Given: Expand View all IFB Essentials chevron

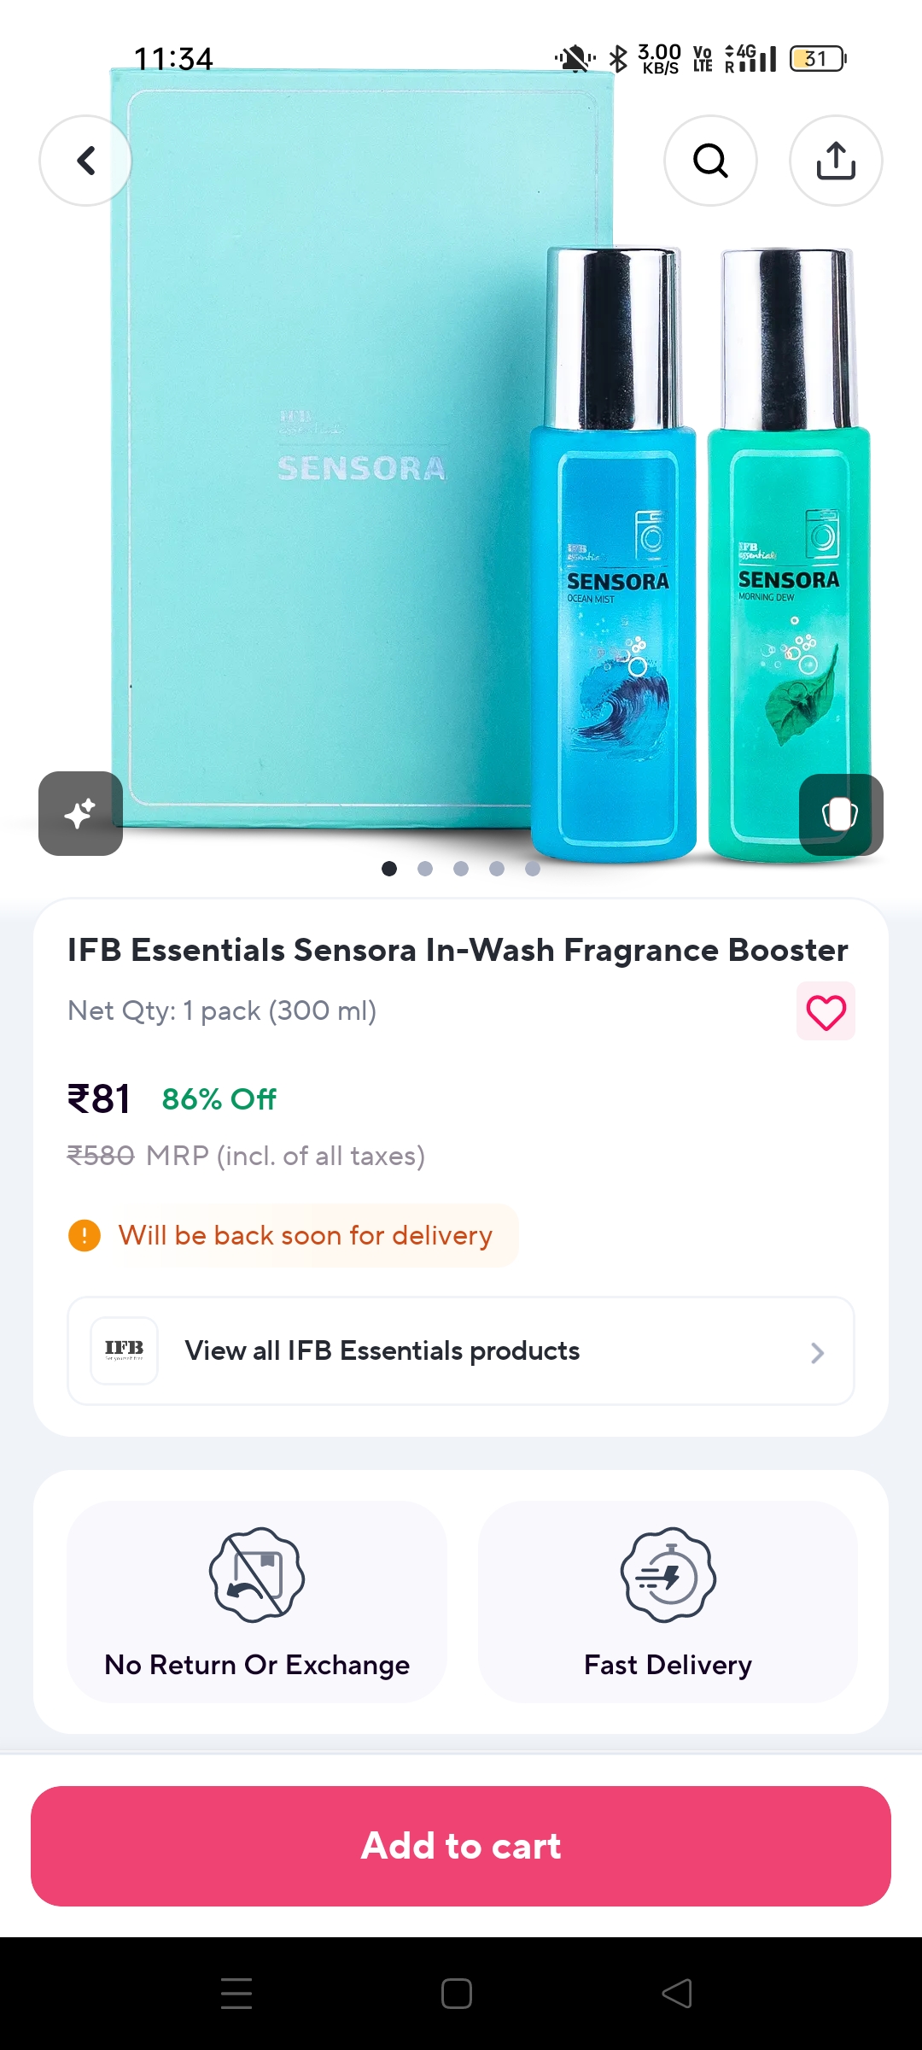Looking at the screenshot, I should [x=817, y=1352].
